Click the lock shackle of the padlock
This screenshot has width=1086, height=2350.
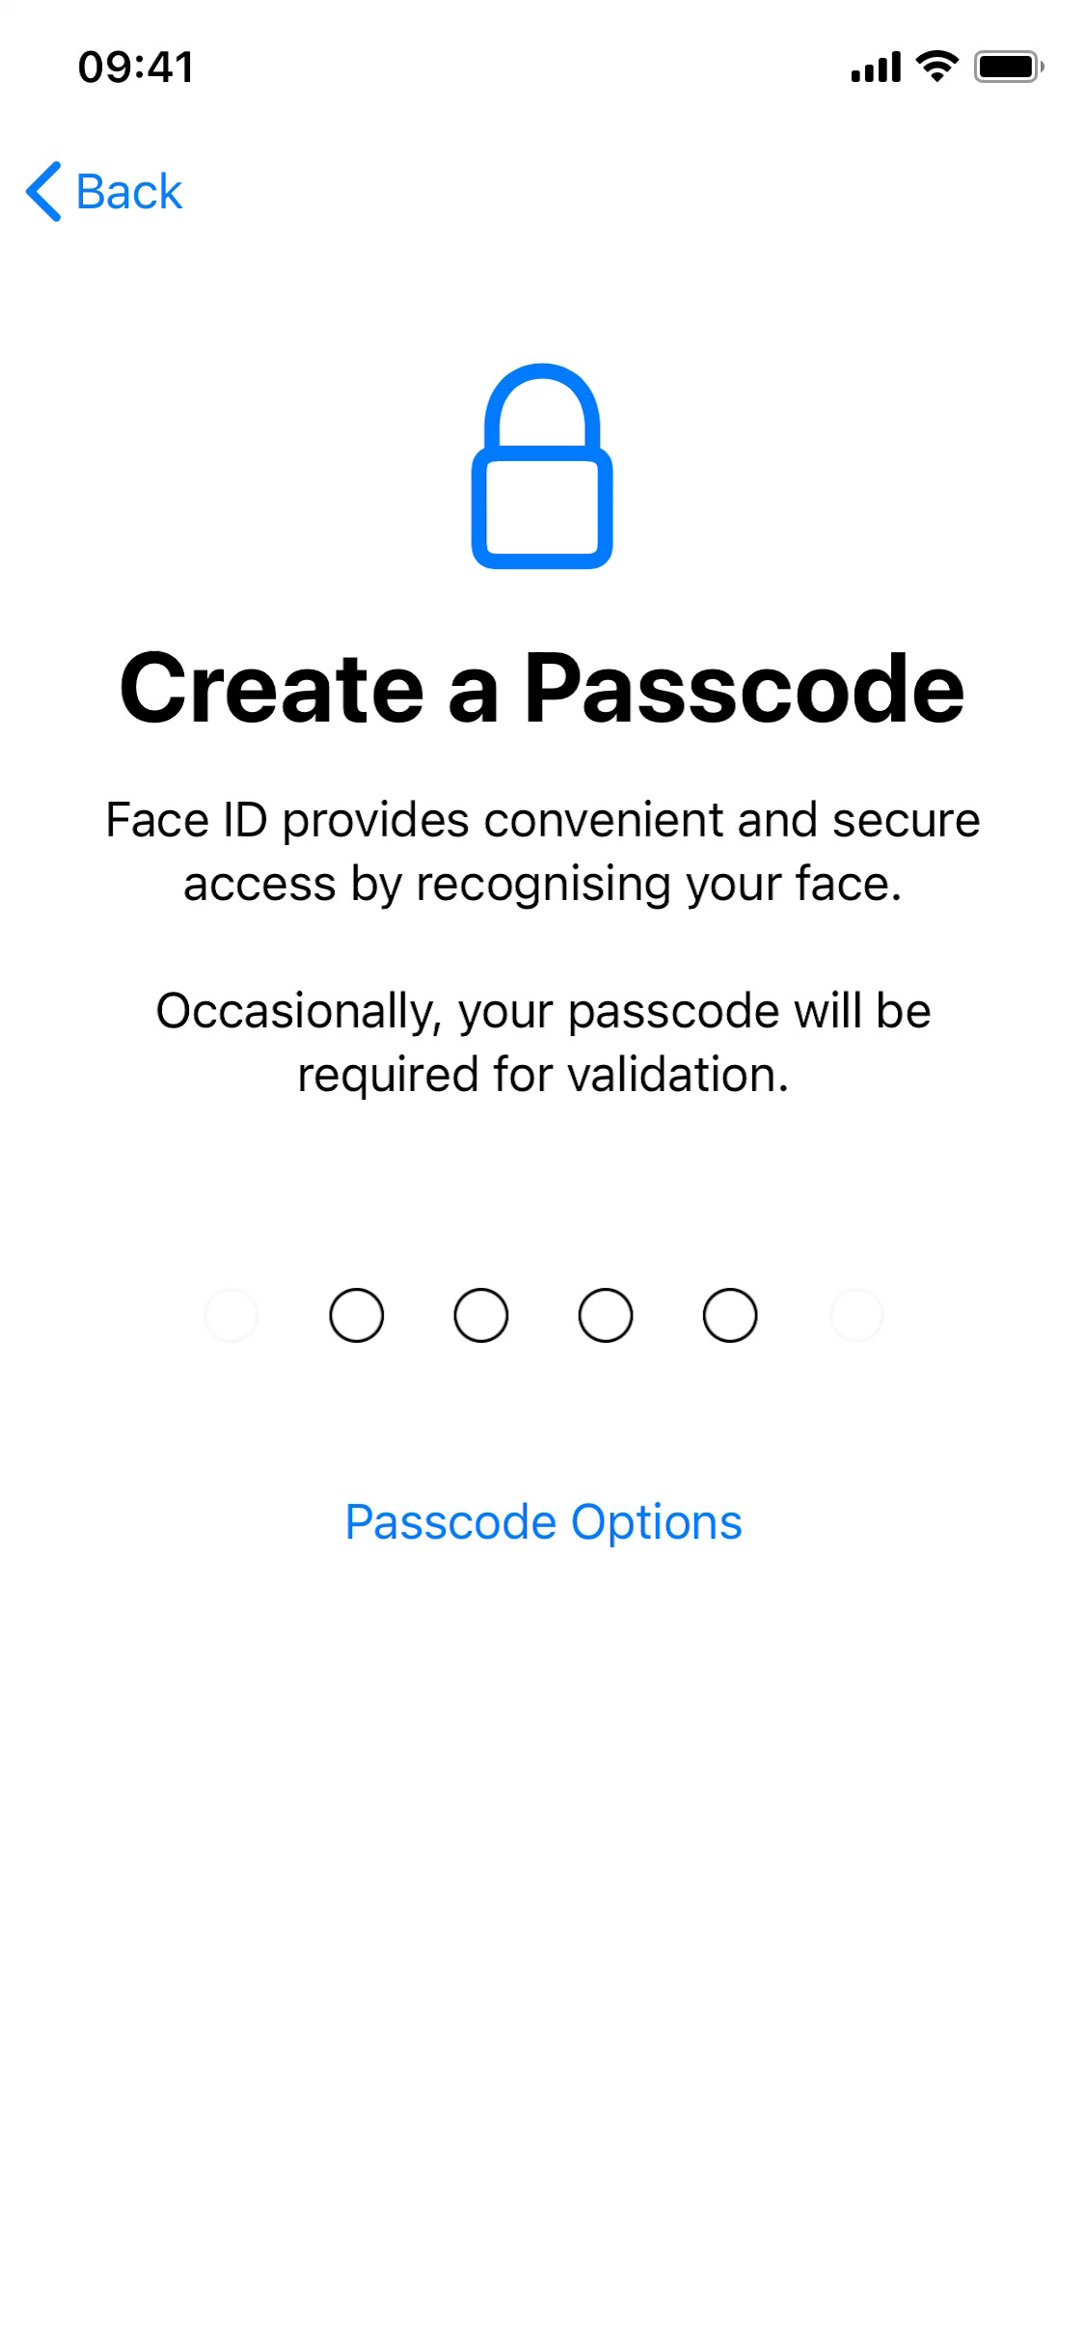pyautogui.click(x=541, y=405)
